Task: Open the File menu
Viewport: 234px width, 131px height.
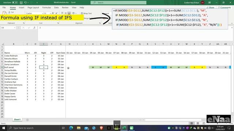Action: [x=4, y=7]
